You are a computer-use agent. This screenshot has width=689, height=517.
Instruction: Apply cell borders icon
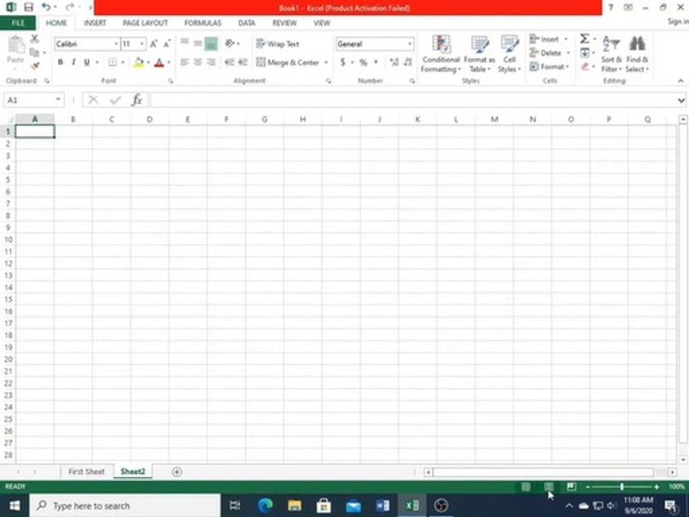[113, 62]
